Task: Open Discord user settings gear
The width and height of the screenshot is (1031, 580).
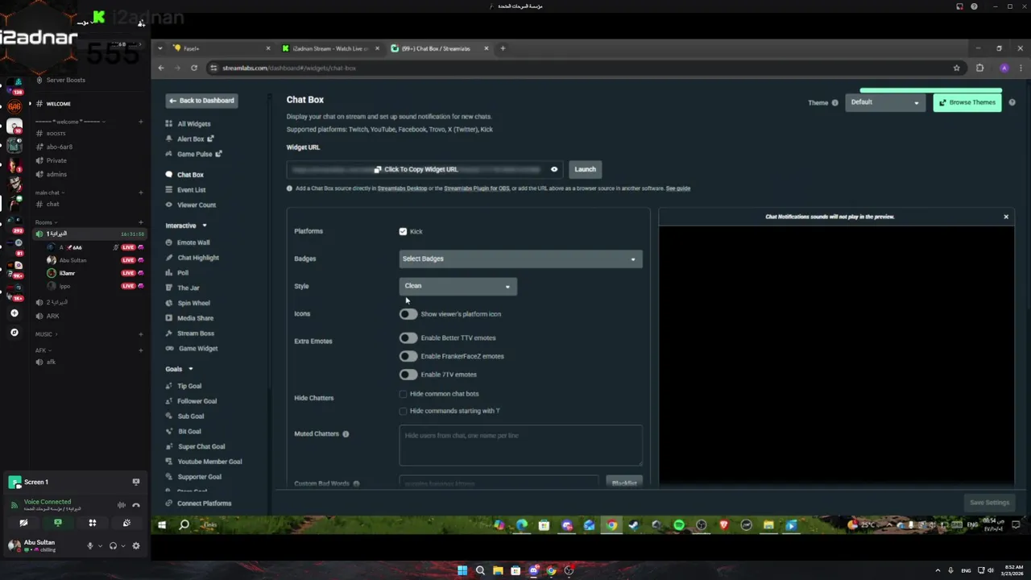Action: pyautogui.click(x=135, y=545)
